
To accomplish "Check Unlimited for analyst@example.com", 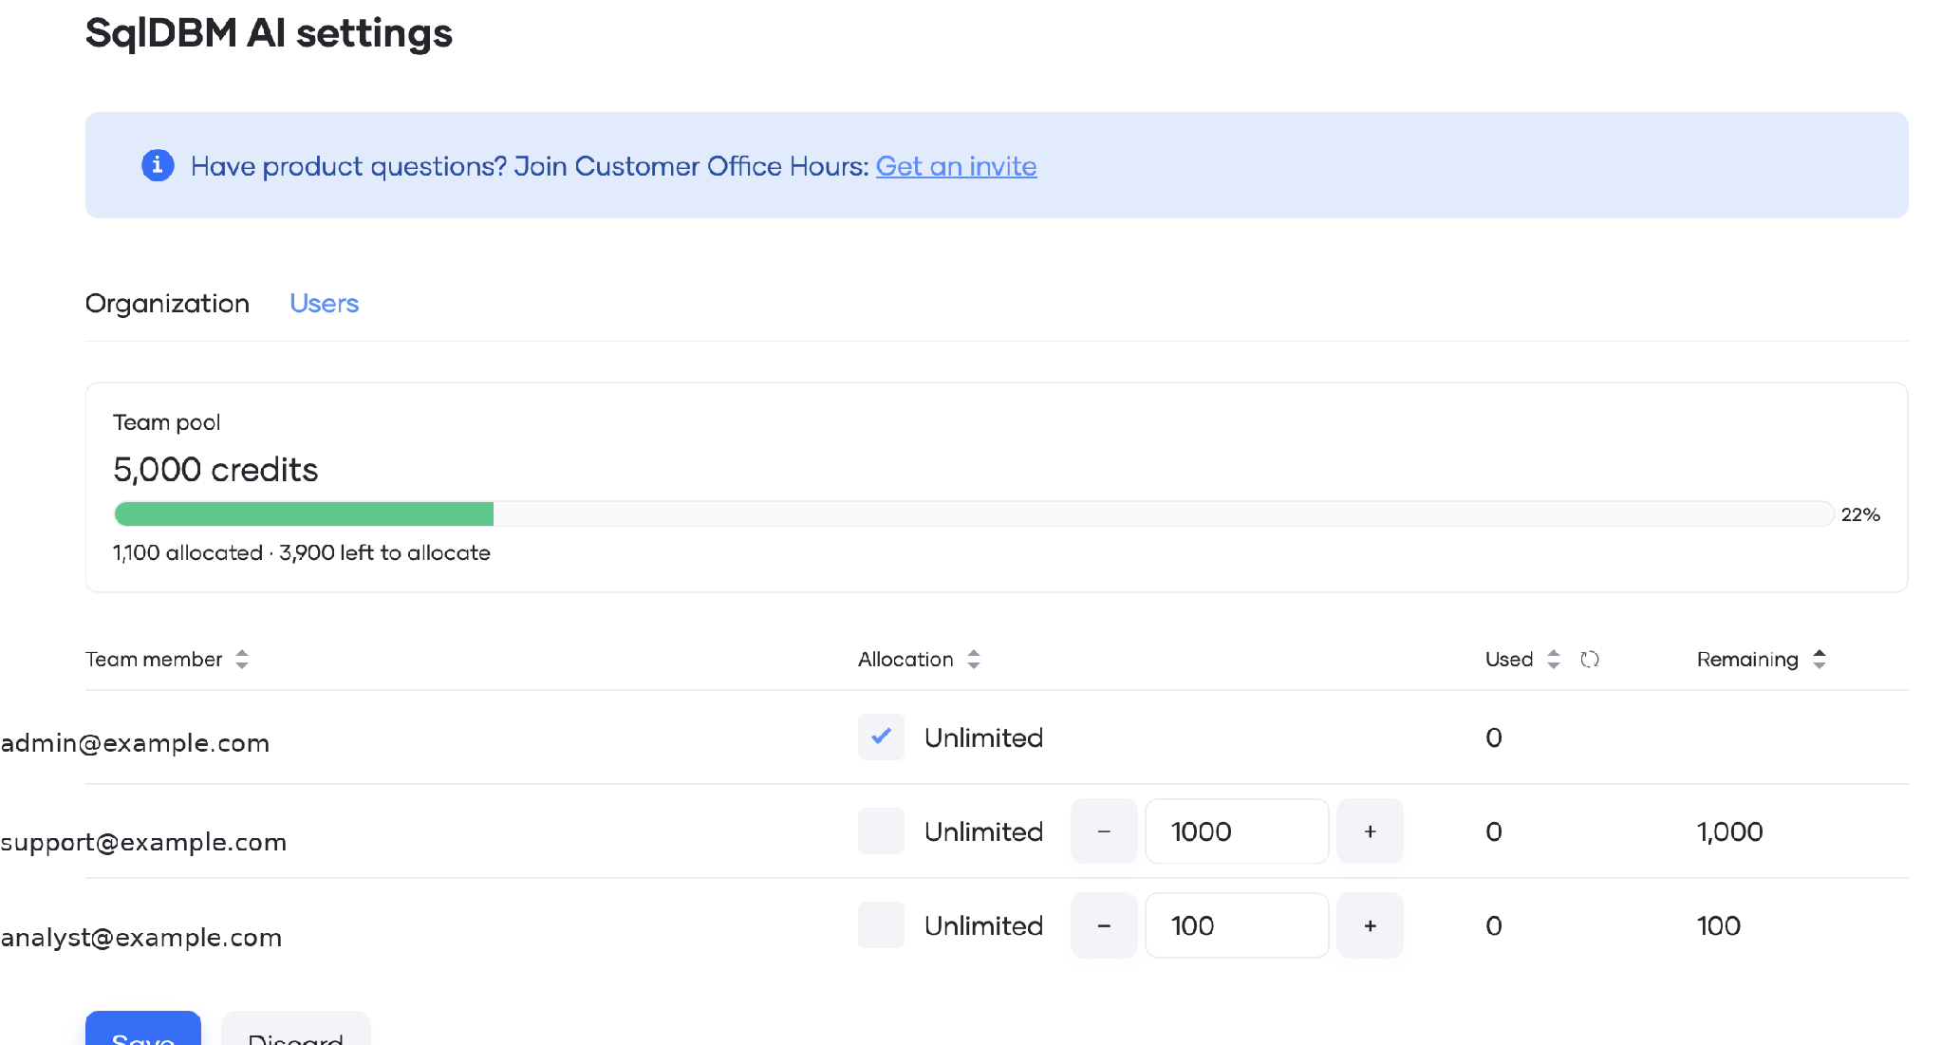I will click(881, 924).
